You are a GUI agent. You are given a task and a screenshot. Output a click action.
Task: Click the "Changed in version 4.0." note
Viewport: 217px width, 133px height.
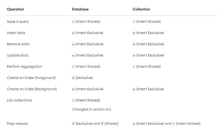click(92, 109)
